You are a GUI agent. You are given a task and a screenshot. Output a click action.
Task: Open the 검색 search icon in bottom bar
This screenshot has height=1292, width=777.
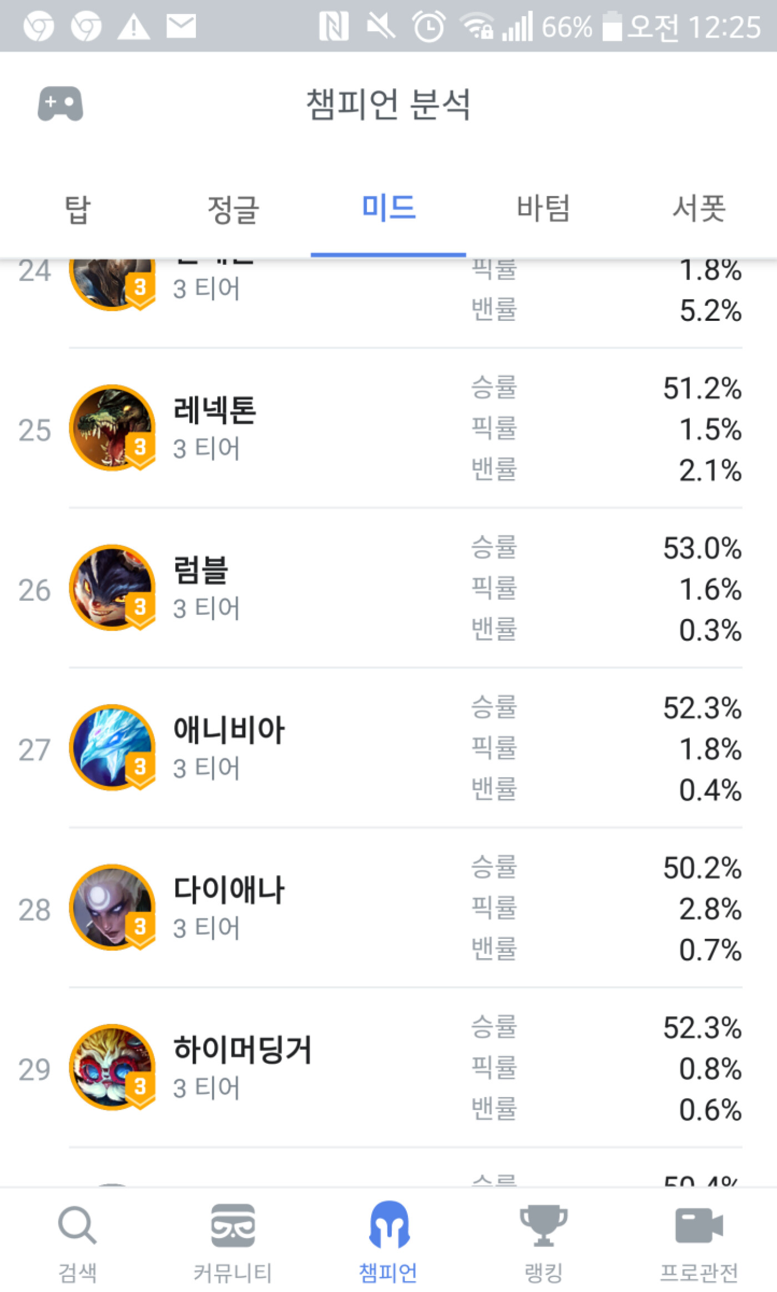pos(77,1225)
